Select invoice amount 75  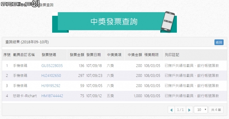click(82, 96)
